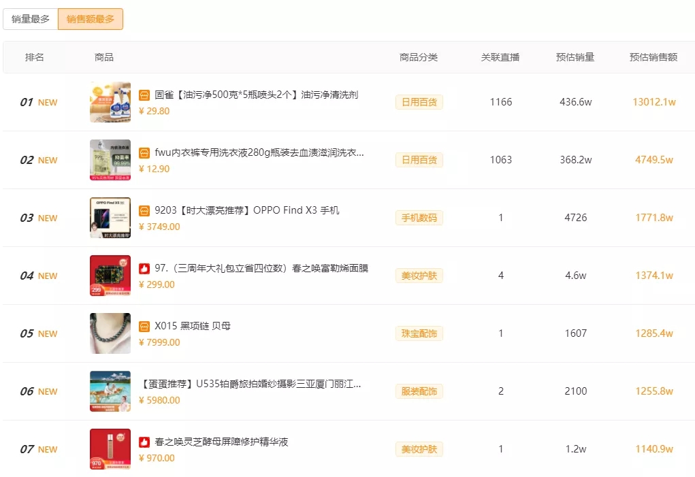Click rank label 07 NEW
The width and height of the screenshot is (695, 477).
[x=39, y=450]
